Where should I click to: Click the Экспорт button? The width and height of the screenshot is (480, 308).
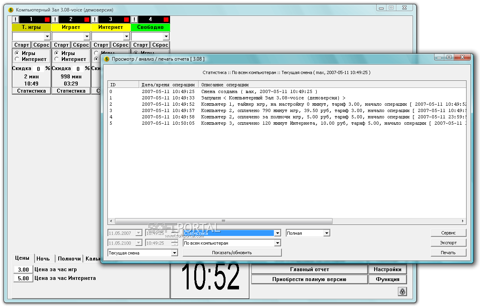448,243
